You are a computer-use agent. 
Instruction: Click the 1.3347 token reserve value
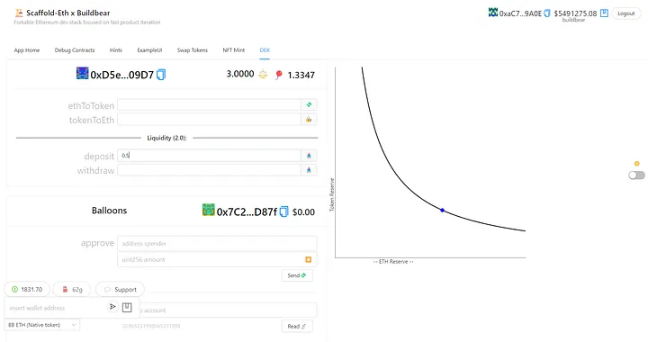(x=301, y=76)
